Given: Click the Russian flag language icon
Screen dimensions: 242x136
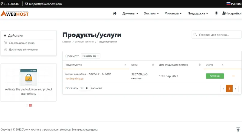Looking at the screenshot, I should tap(228, 4).
